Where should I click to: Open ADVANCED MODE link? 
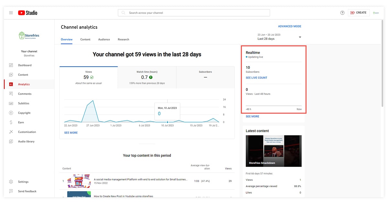coord(289,27)
